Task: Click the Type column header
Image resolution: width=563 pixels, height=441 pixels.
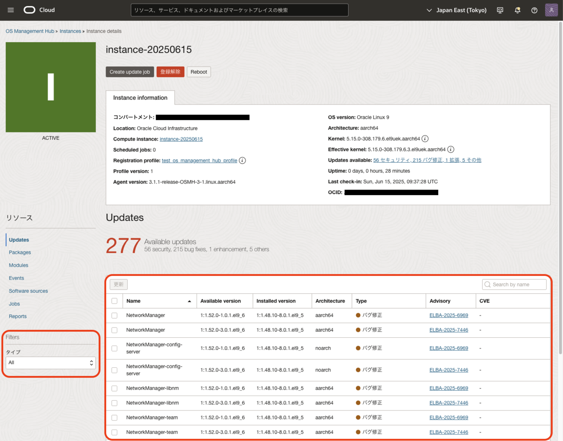Action: click(361, 301)
